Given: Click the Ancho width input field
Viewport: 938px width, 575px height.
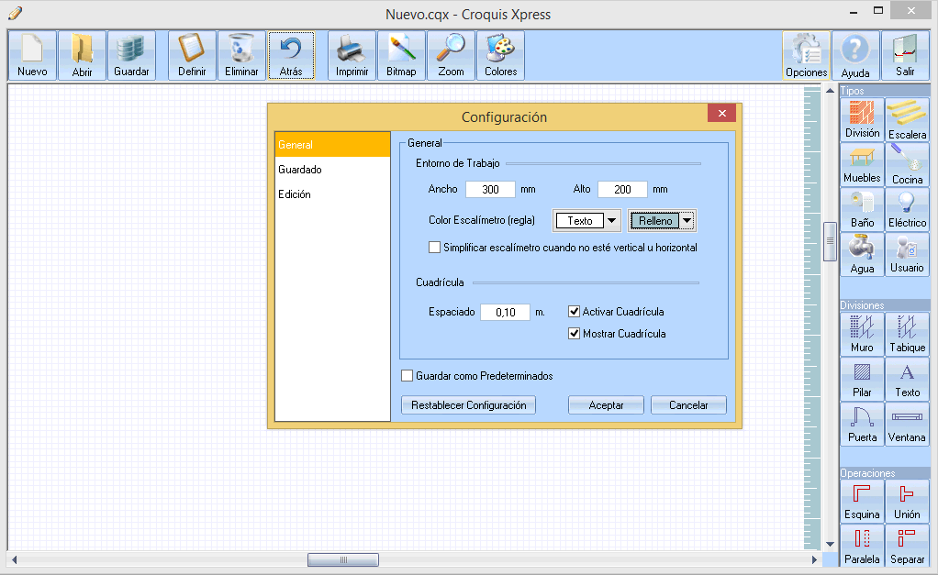Looking at the screenshot, I should pos(490,189).
